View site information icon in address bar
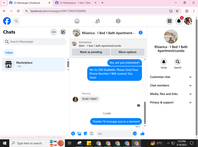Screen dimensions: 198x147 coord(27,11)
